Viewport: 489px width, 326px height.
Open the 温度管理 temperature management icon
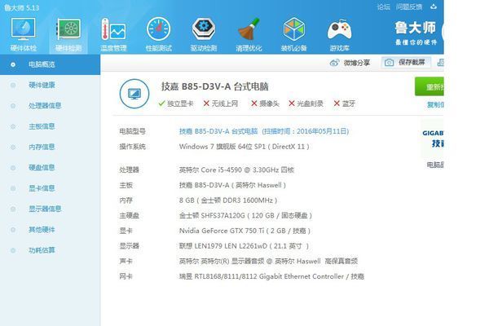[x=113, y=29]
